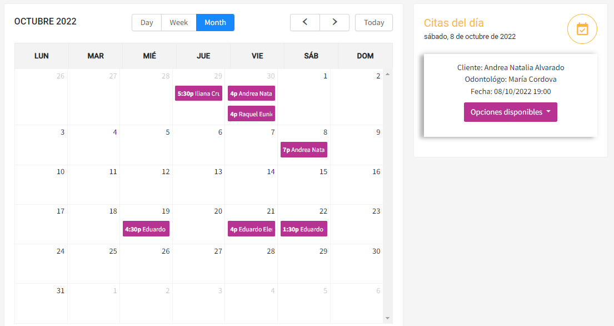The height and width of the screenshot is (326, 614).
Task: Go to next month arrow
Action: [x=335, y=22]
